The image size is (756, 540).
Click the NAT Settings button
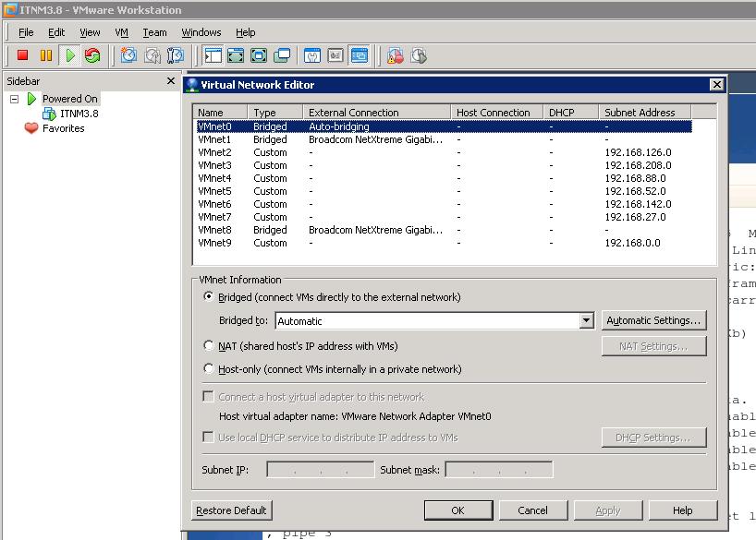point(653,346)
